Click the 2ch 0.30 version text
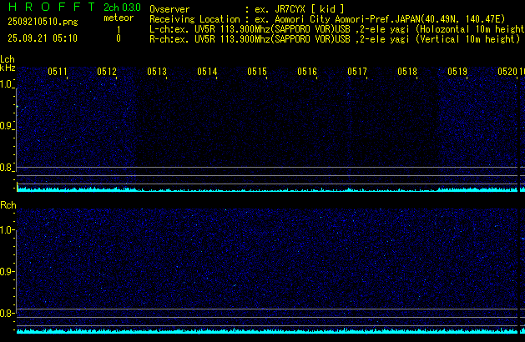The width and height of the screenshot is (525, 342). tap(120, 7)
